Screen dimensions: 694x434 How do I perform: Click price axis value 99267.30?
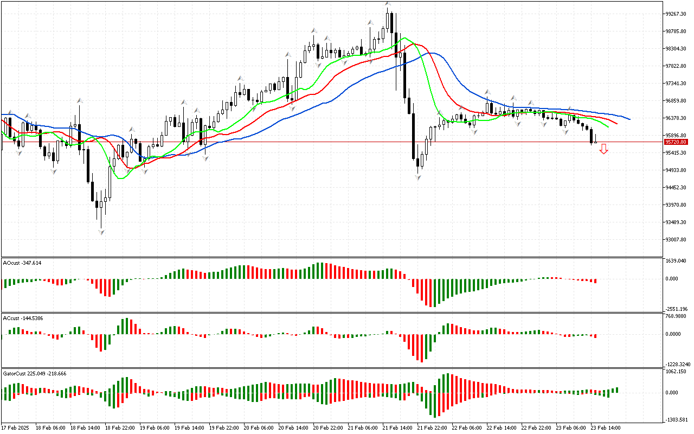tap(676, 14)
